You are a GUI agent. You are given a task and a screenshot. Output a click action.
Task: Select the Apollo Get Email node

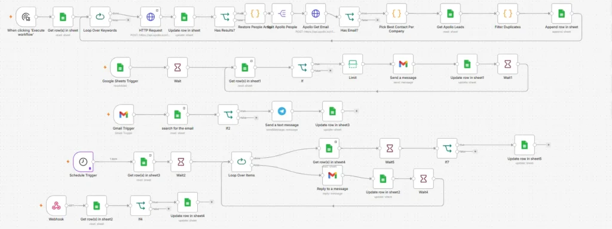coord(316,14)
